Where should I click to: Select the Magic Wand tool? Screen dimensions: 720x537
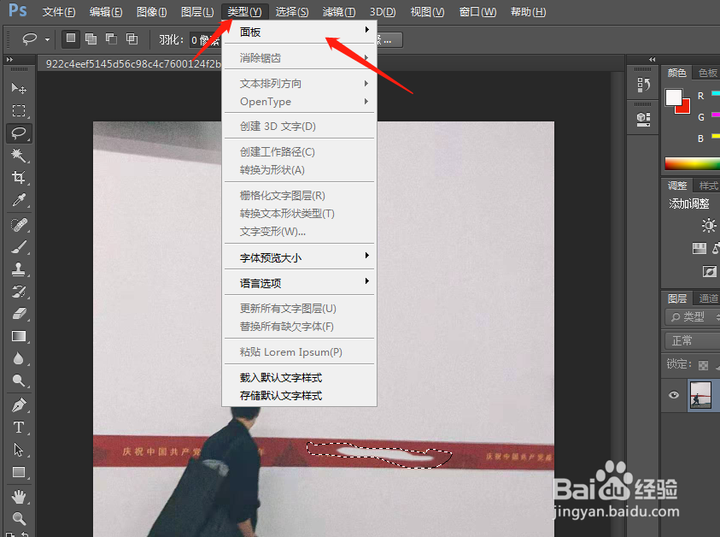coord(19,155)
